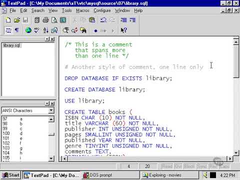Pin the document selector panel
This screenshot has height=180, width=240.
(x=47, y=39)
